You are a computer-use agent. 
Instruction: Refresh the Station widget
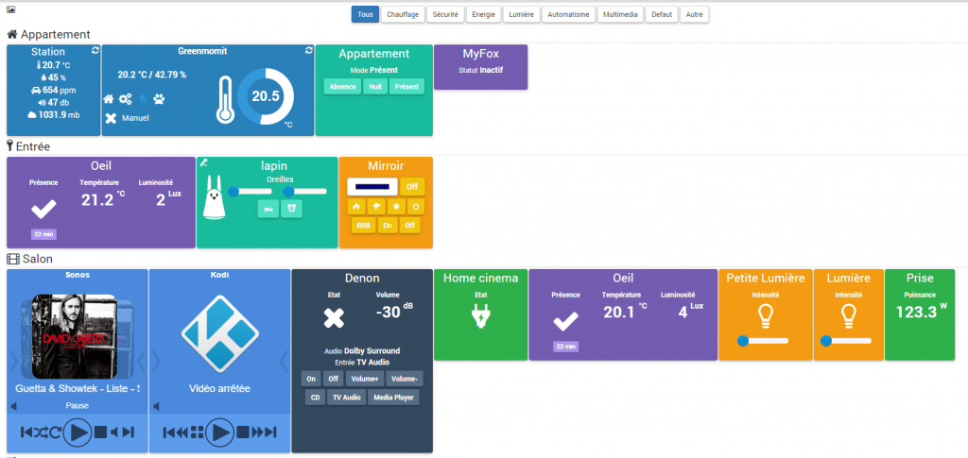pyautogui.click(x=95, y=50)
